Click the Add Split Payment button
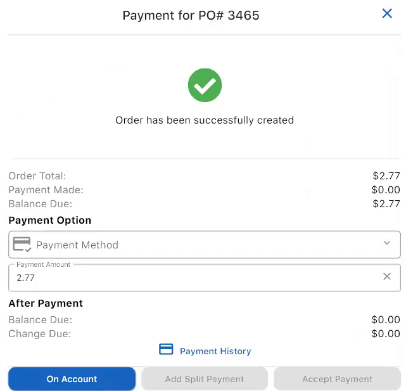 [x=204, y=379]
